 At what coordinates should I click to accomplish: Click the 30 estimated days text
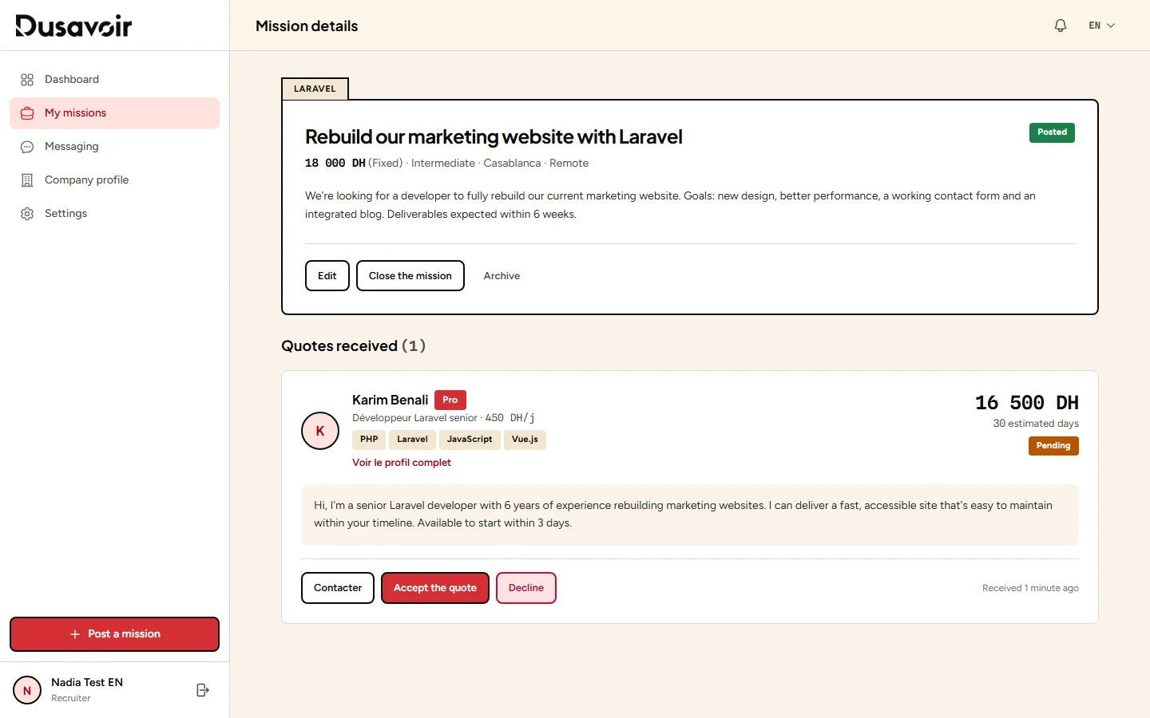(x=1036, y=424)
